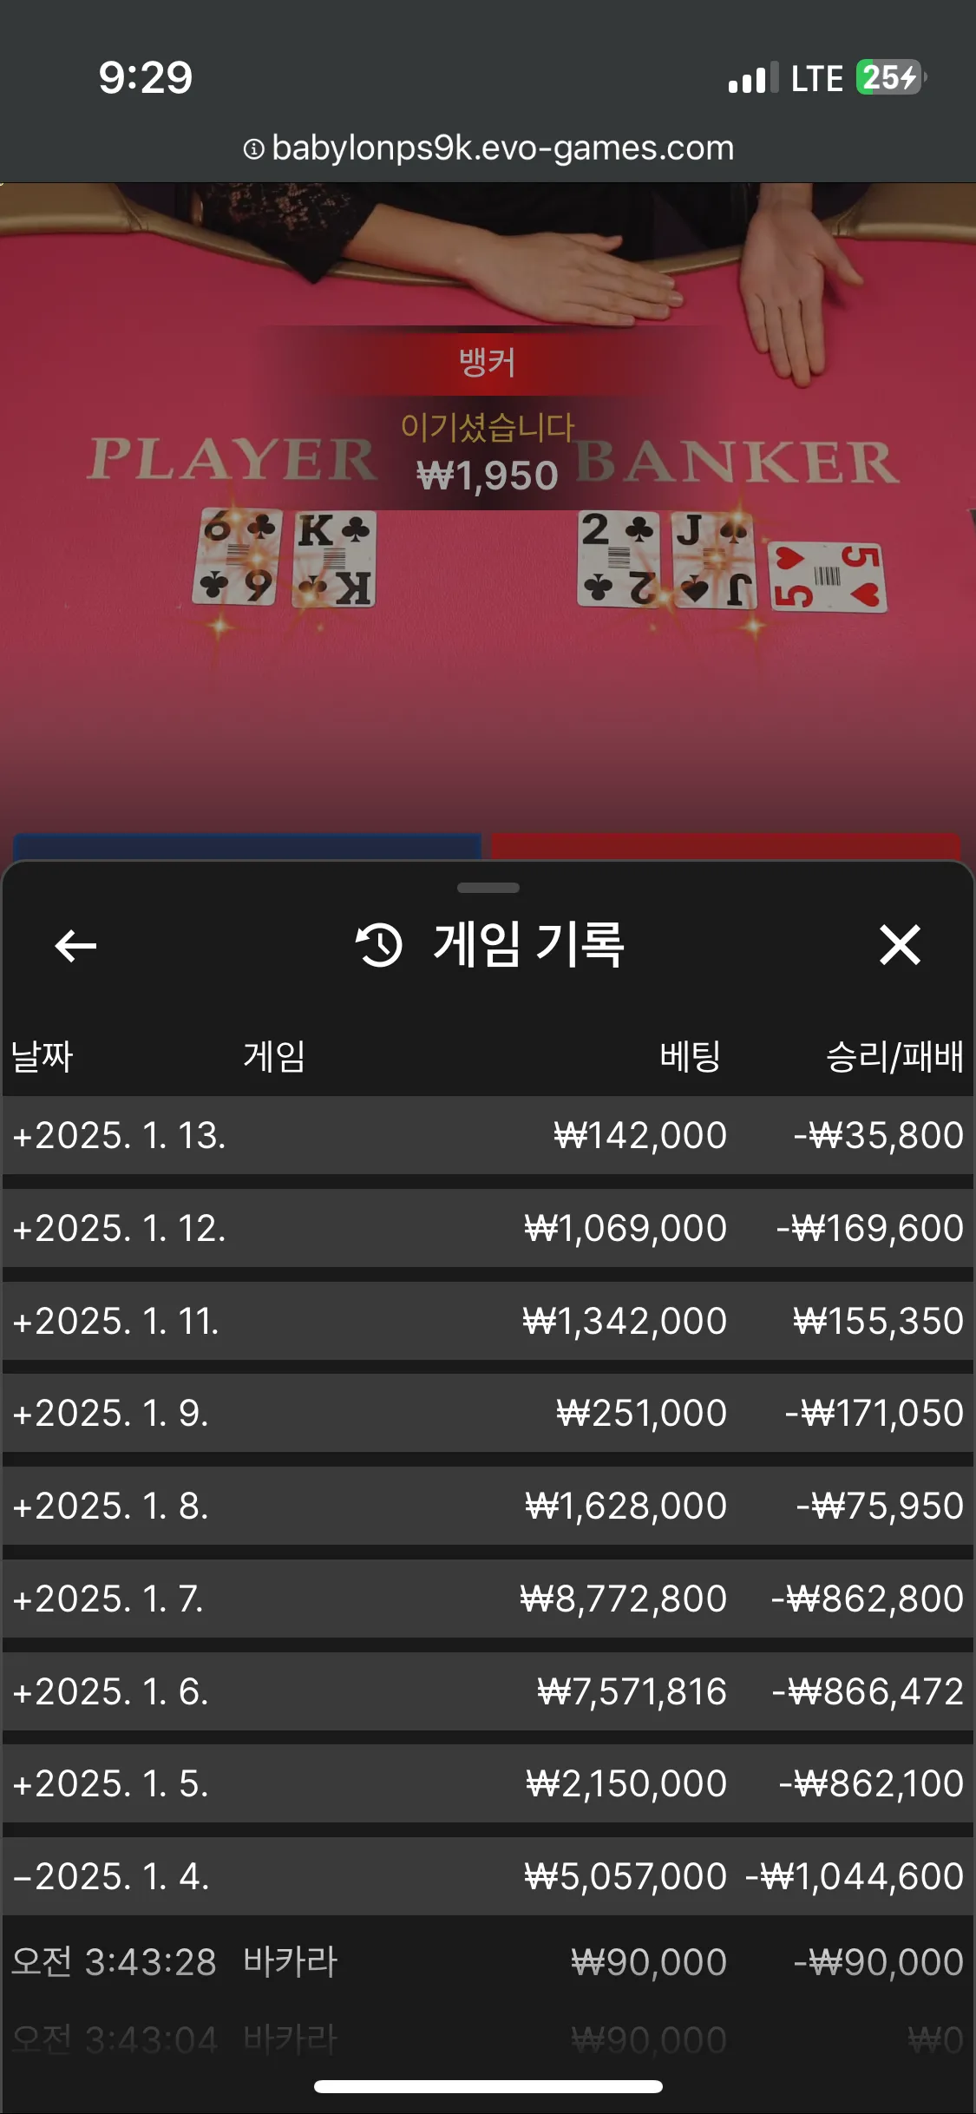Expand the 2025. 1. 6. history row
The height and width of the screenshot is (2114, 976).
[488, 1691]
